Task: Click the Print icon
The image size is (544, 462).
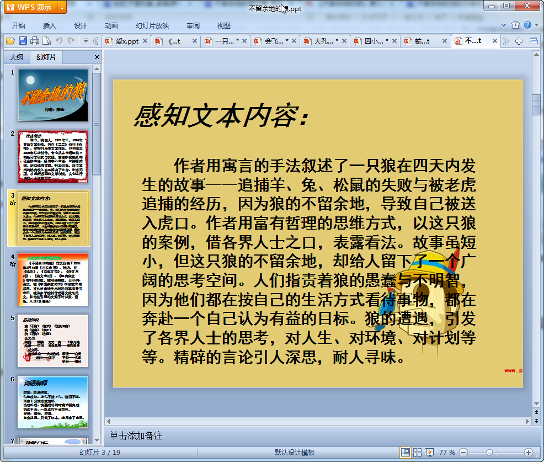Action: click(x=34, y=41)
